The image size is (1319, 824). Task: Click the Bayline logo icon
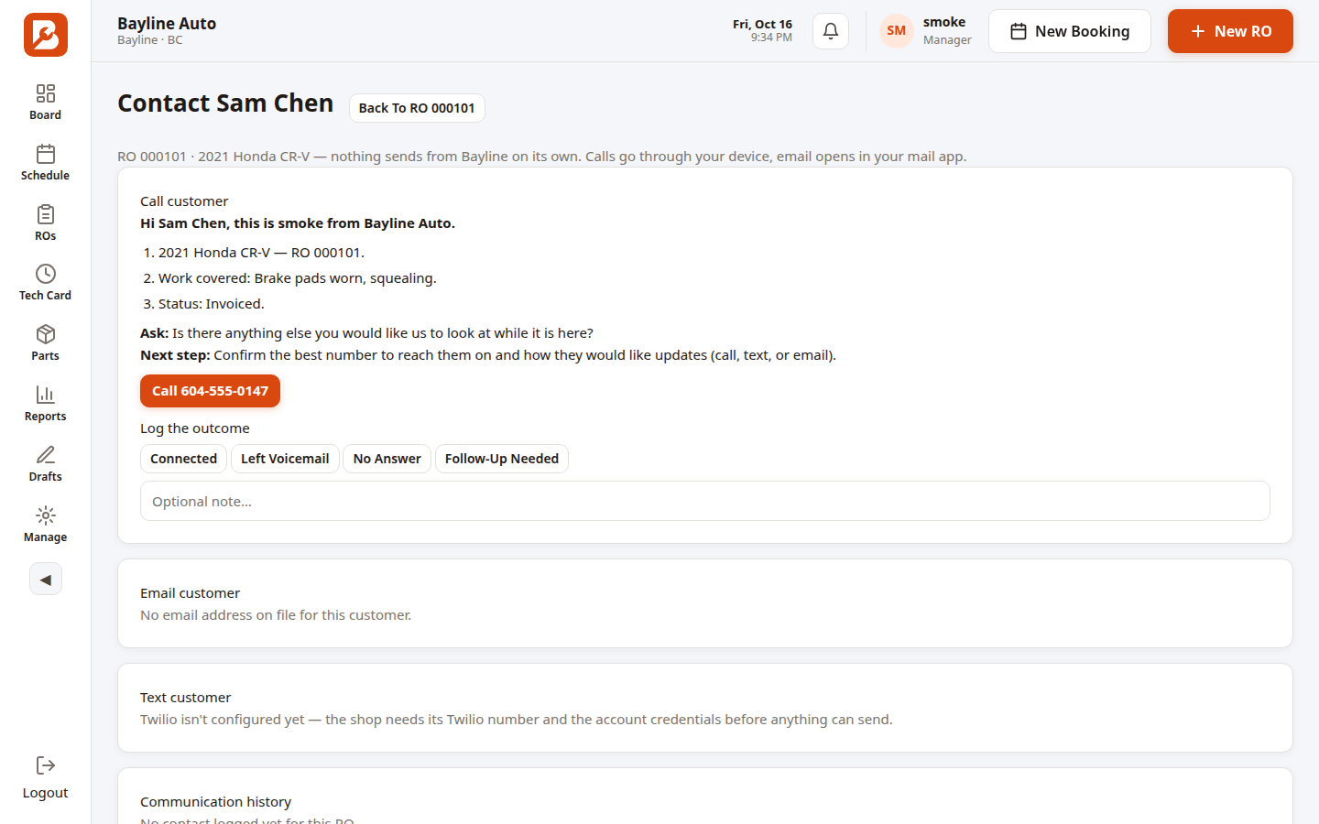pos(45,35)
